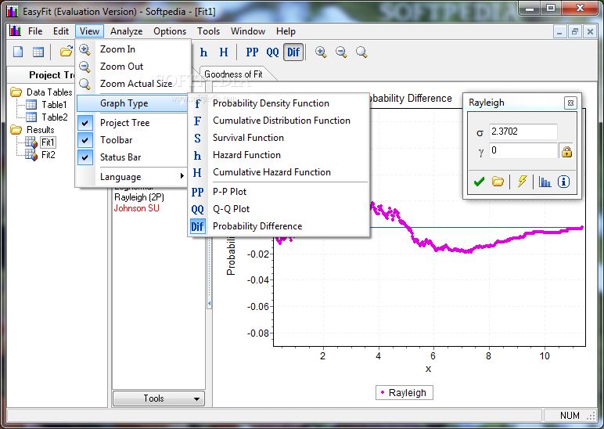Choose Zoom Actual Size from the View menu
This screenshot has height=429, width=604.
133,84
